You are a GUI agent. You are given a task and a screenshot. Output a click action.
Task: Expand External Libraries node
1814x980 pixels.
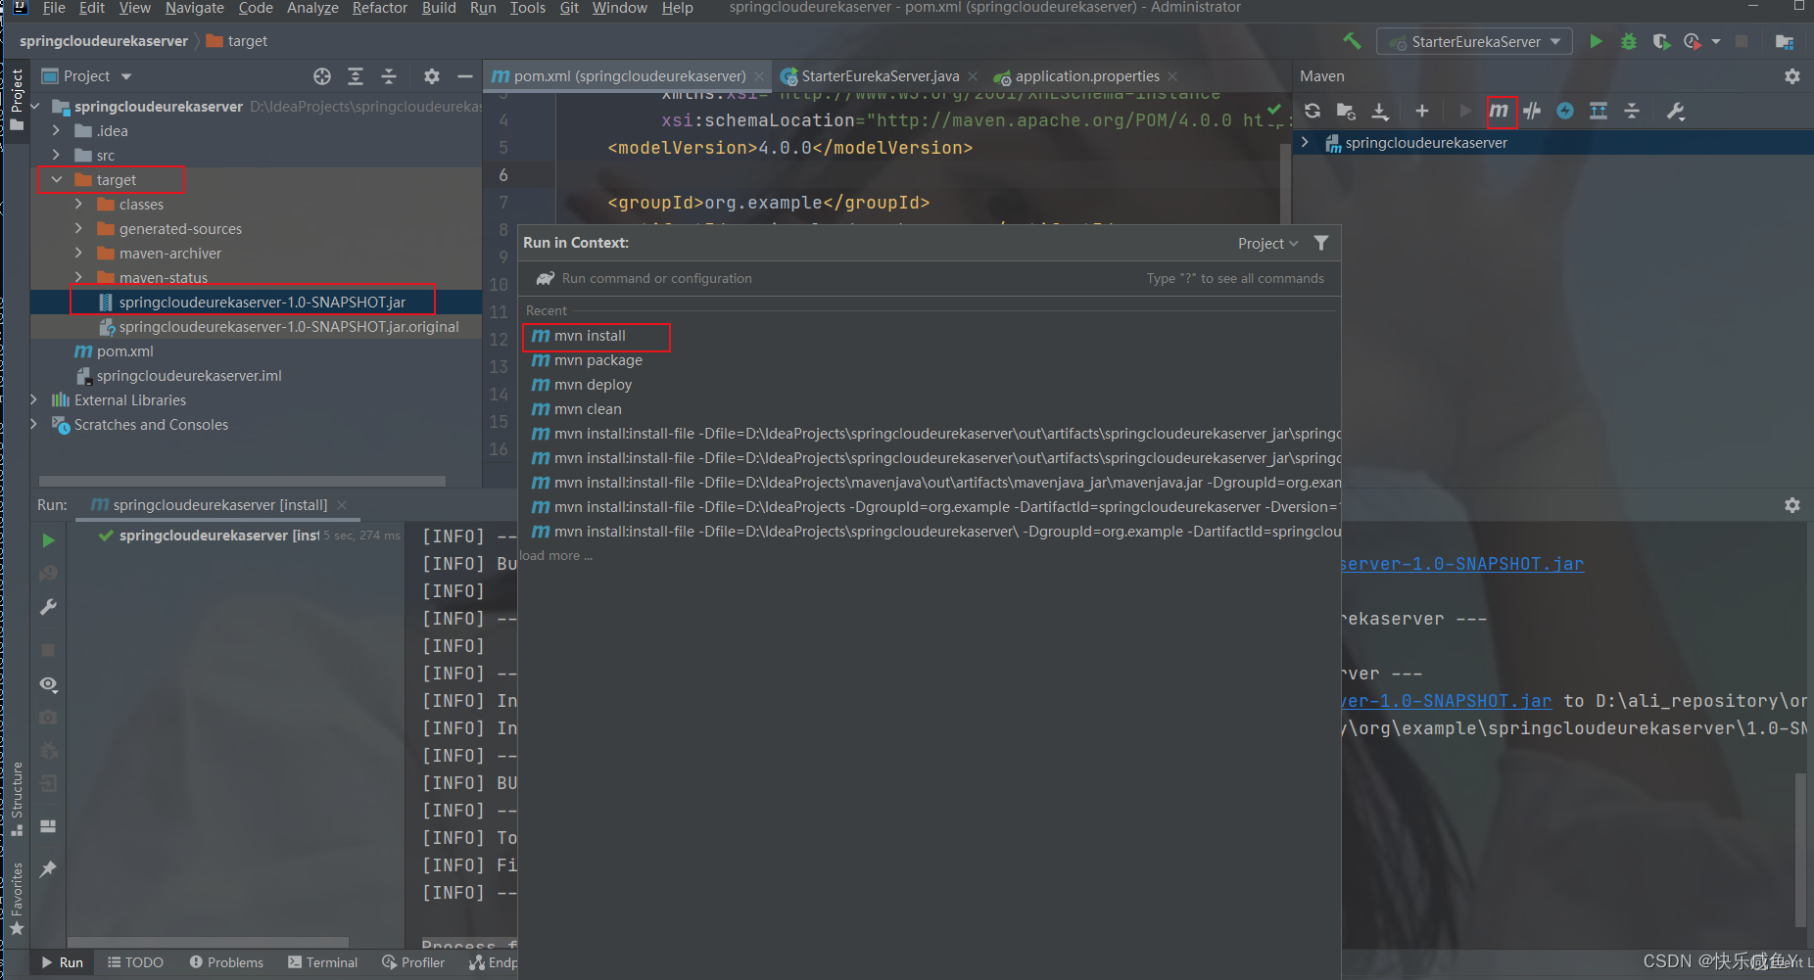(34, 399)
